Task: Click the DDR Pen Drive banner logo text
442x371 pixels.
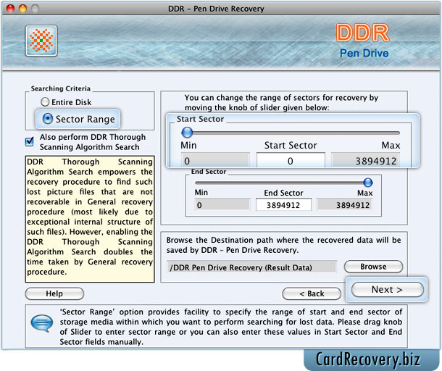Action: coord(363,41)
